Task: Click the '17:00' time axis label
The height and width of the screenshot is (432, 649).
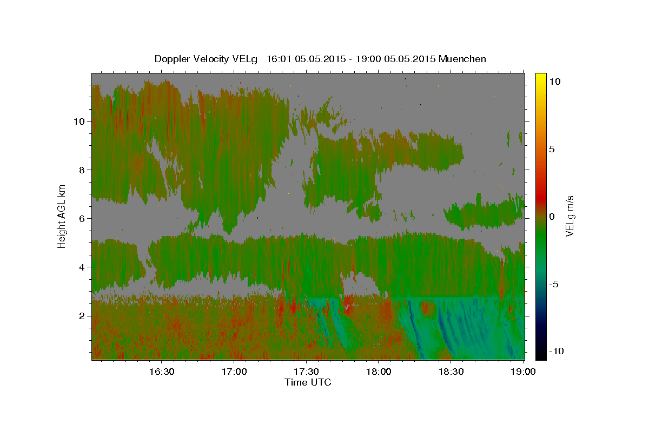Action: pyautogui.click(x=234, y=372)
